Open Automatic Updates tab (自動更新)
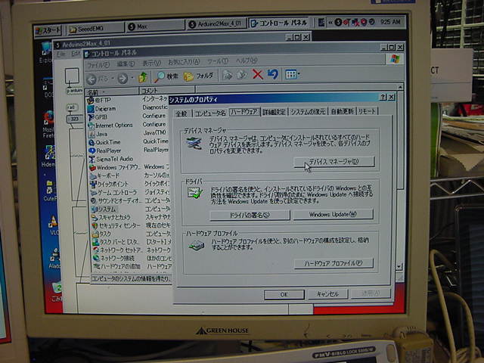 pos(342,111)
